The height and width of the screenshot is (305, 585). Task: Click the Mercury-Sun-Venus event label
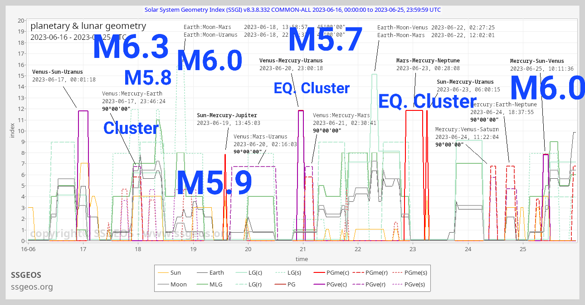tap(537, 61)
